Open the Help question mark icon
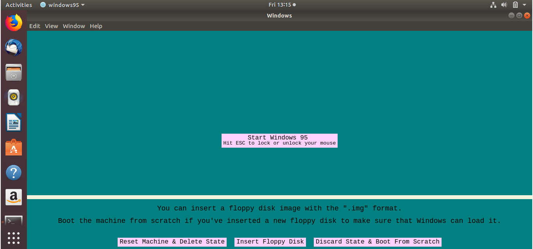Viewport: 533px width, 249px height. click(x=14, y=173)
